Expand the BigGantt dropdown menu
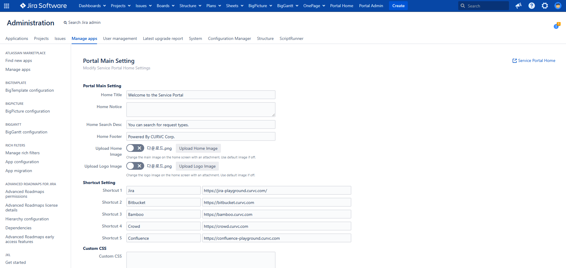Screen dimensions: 566x268 pos(288,6)
